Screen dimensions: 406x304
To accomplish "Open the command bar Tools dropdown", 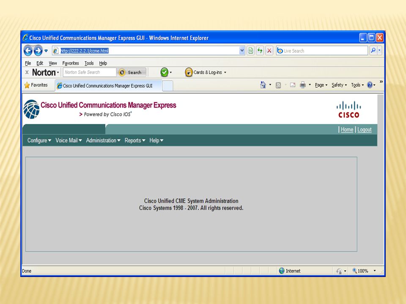I will (357, 85).
